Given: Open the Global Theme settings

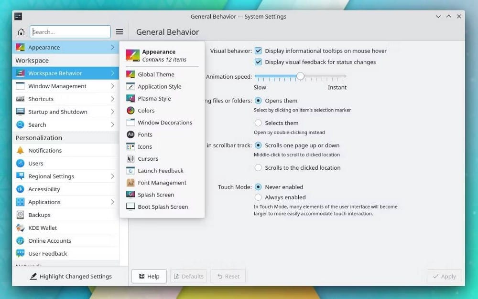Looking at the screenshot, I should (x=155, y=74).
